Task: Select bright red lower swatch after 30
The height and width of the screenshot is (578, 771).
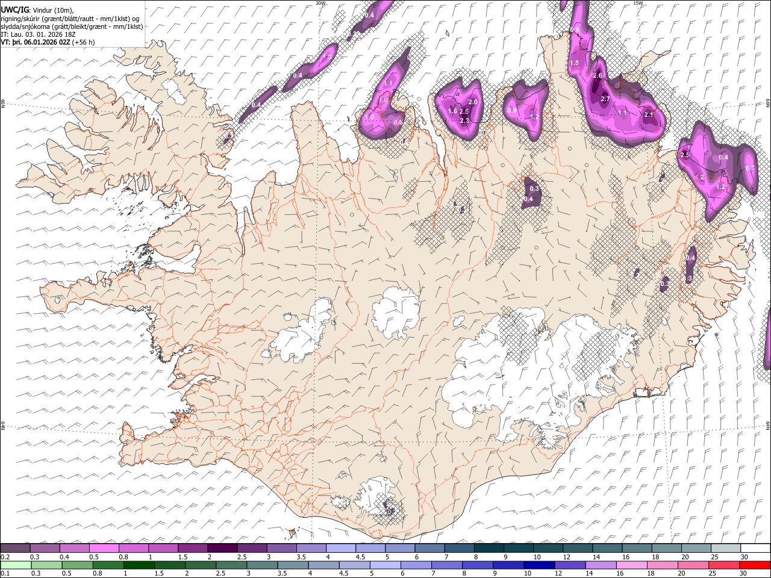Action: click(756, 565)
